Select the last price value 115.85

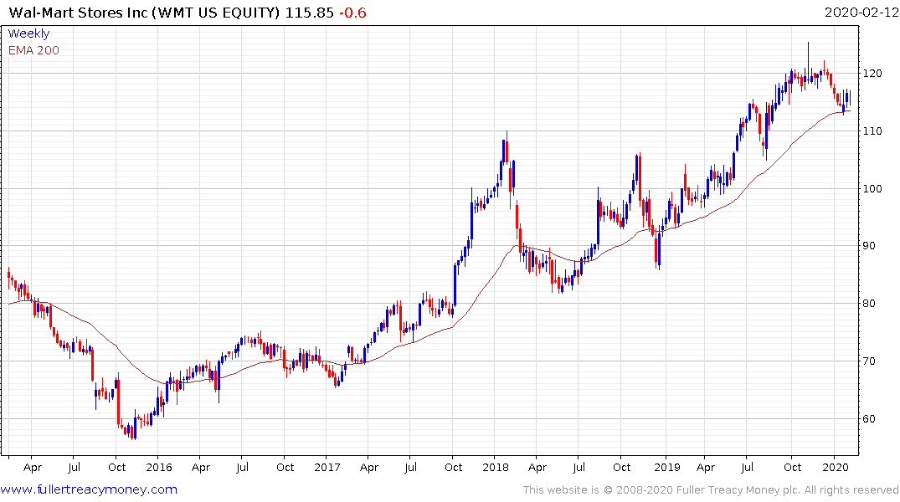click(310, 13)
